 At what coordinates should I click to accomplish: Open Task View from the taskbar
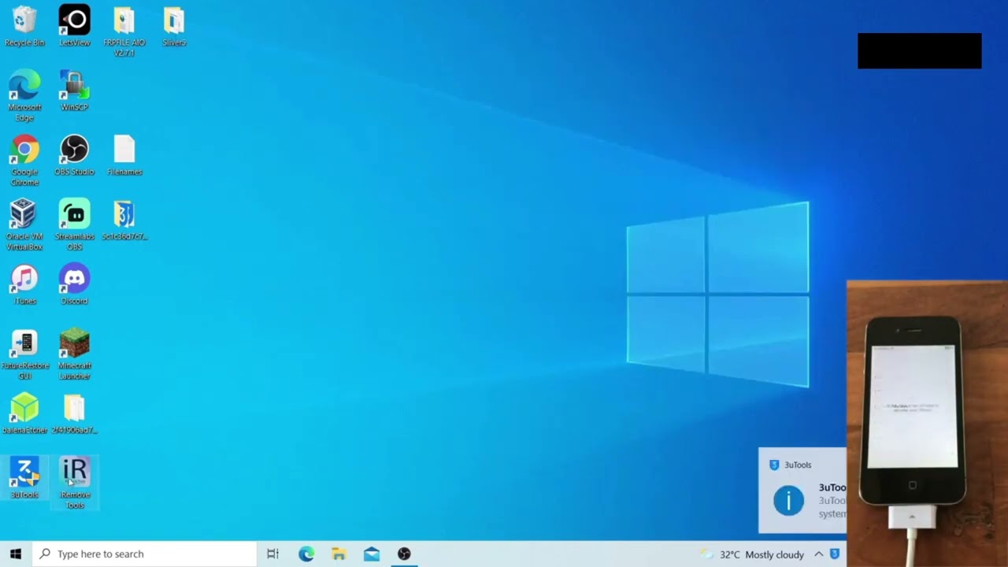(x=272, y=554)
